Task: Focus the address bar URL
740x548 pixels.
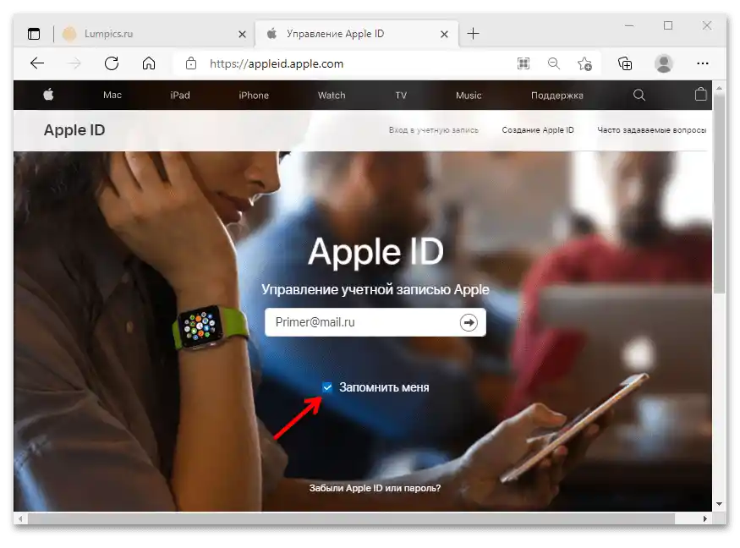Action: 277,63
